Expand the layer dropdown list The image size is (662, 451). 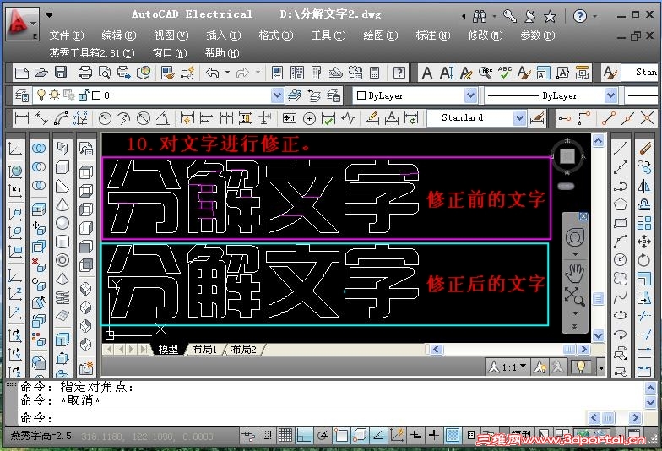coord(277,95)
